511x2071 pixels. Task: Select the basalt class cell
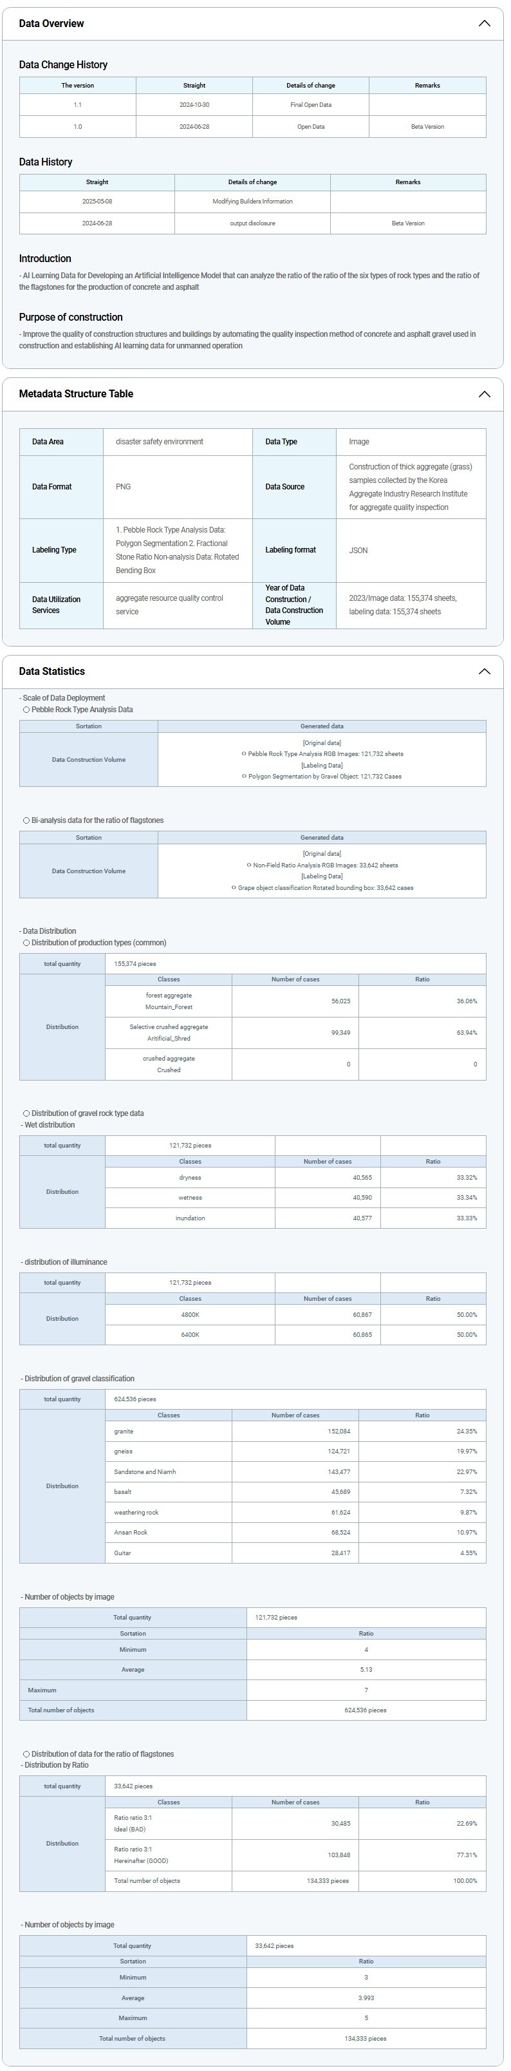pos(122,1491)
